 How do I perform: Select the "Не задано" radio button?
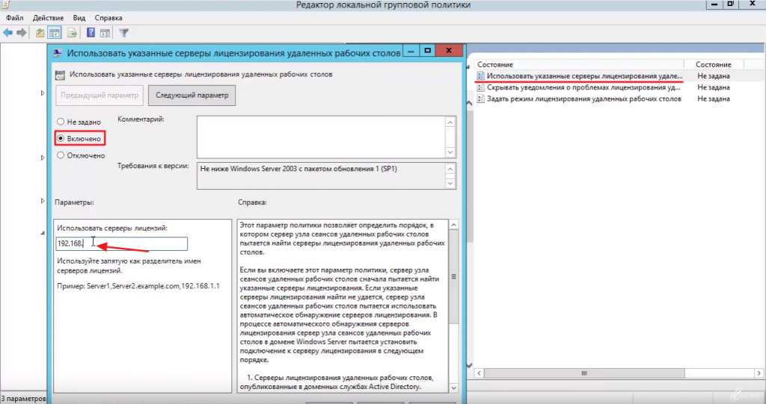point(61,121)
